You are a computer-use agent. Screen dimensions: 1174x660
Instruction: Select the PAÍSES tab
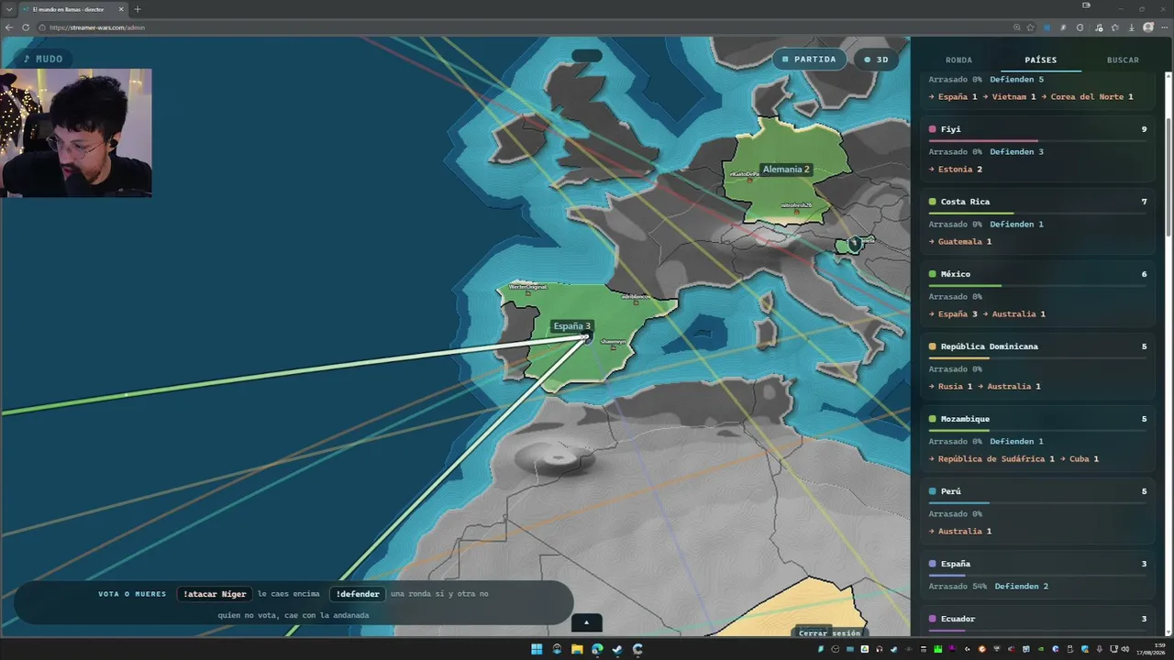click(x=1040, y=60)
